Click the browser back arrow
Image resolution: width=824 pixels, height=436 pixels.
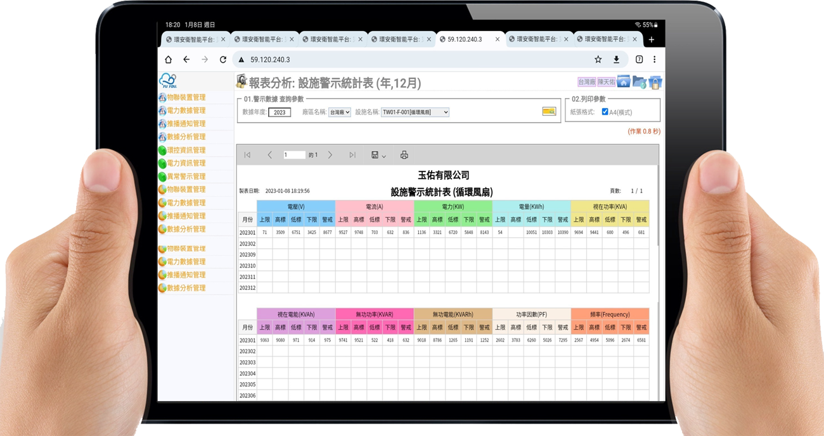click(x=186, y=59)
